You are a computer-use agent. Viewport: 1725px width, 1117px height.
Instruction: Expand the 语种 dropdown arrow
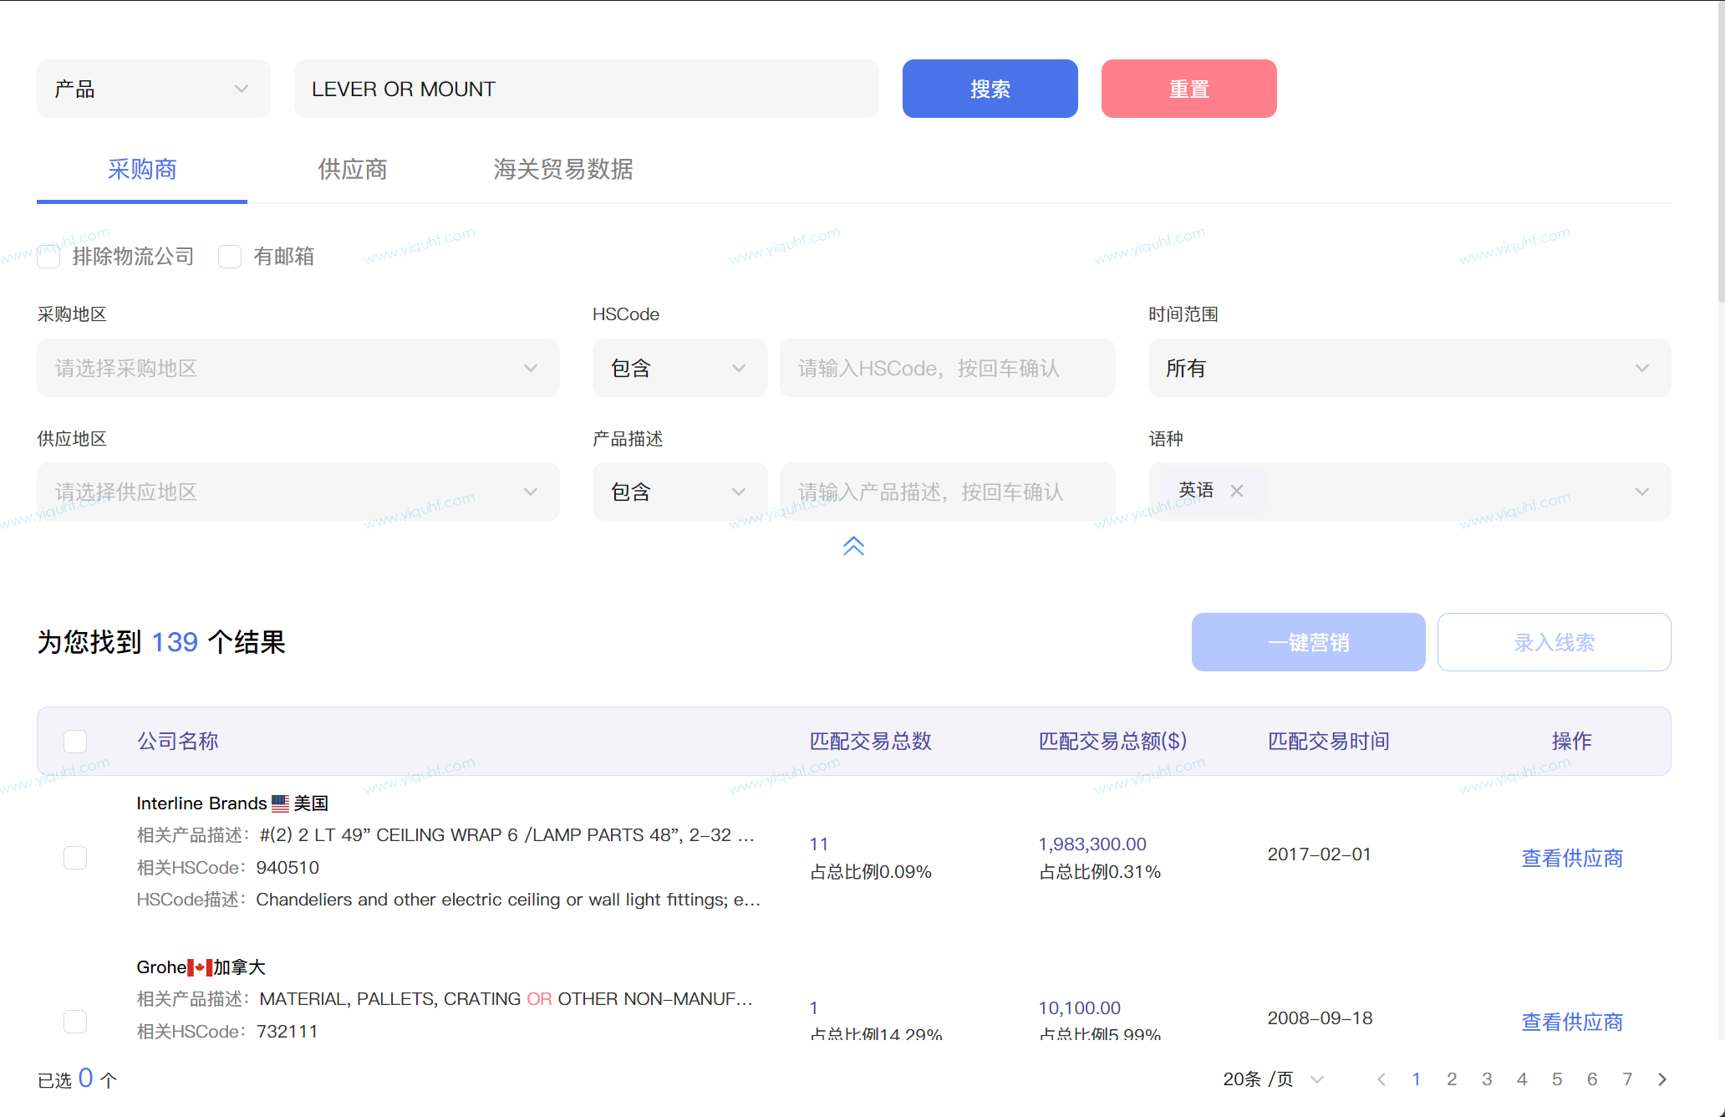pos(1642,492)
